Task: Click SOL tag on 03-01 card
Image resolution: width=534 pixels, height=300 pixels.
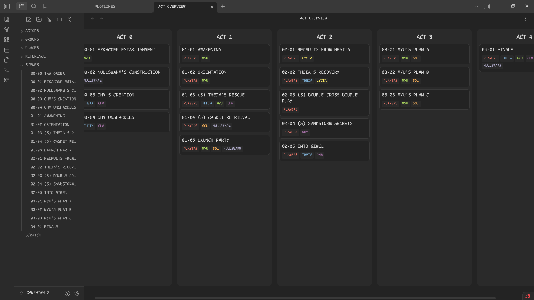Action: [x=416, y=58]
